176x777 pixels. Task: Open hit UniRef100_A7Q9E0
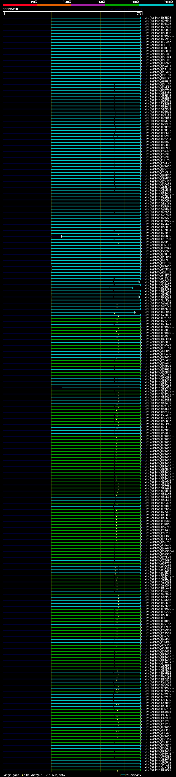158,39
